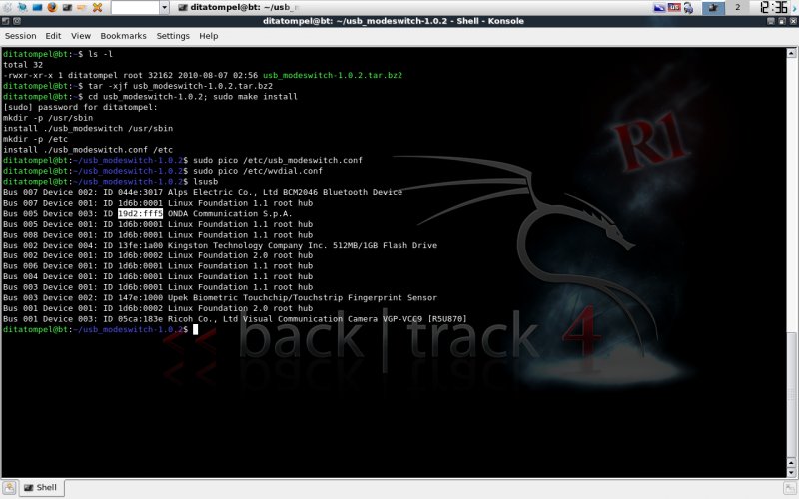Select the first desktop in the pager
799x499 pixels.
[714, 8]
